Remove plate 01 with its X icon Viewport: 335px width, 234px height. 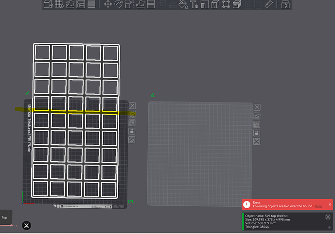[x=132, y=105]
